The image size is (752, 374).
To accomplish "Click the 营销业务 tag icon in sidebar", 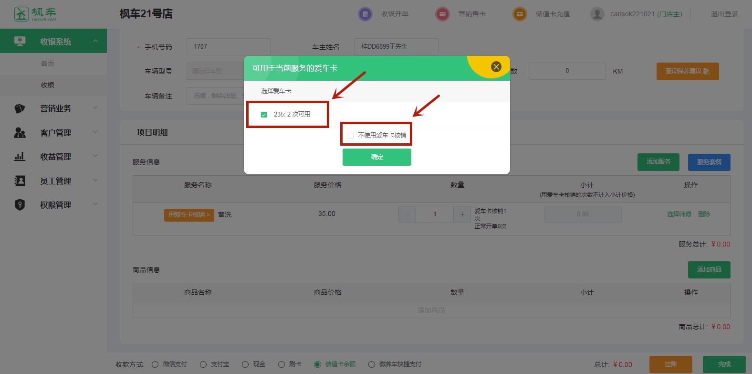I will (20, 108).
